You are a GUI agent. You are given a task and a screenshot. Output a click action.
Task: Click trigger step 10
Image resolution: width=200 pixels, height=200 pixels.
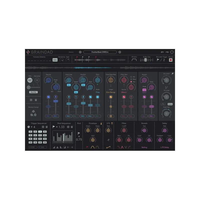tap(35, 139)
